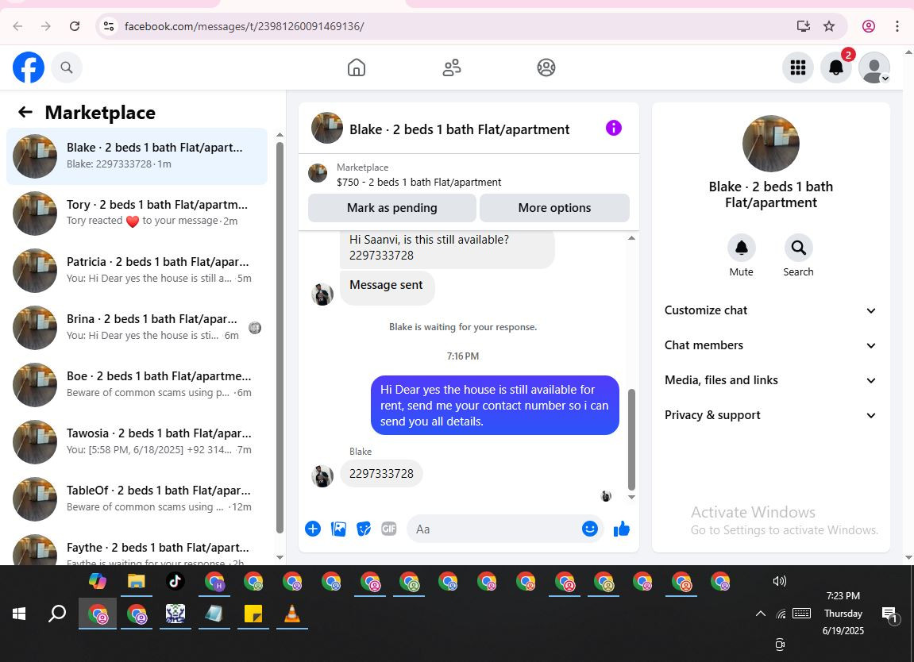Go to the Home feed icon
The height and width of the screenshot is (662, 914).
[x=357, y=67]
